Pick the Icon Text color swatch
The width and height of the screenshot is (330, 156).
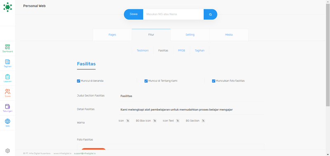(178, 121)
